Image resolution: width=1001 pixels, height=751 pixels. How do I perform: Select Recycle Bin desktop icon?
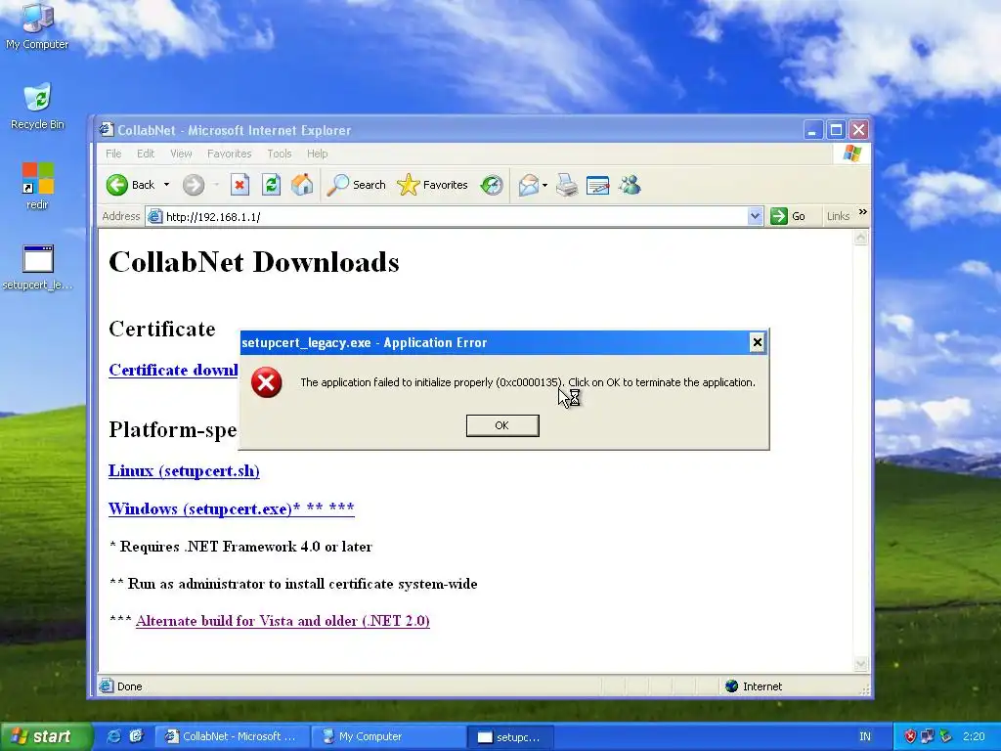tap(37, 107)
